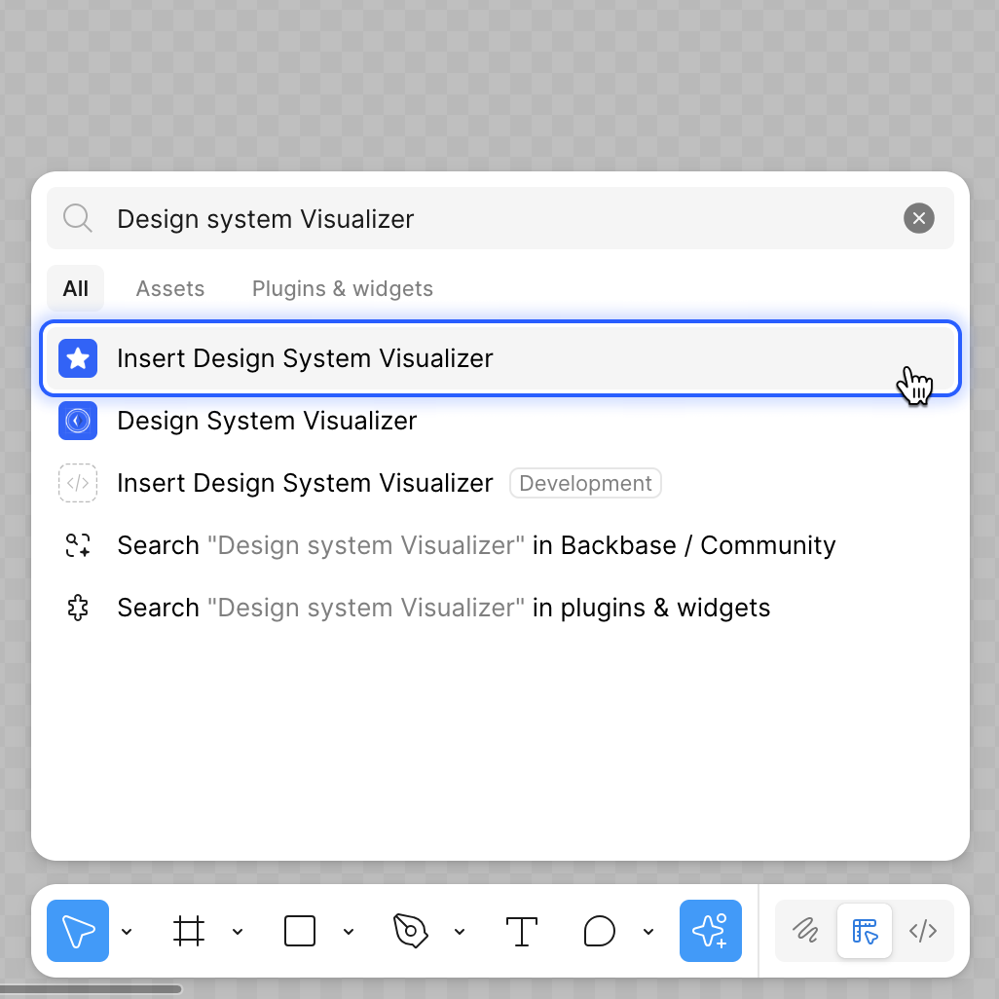
Task: Search in Backbase / Community
Action: [475, 545]
